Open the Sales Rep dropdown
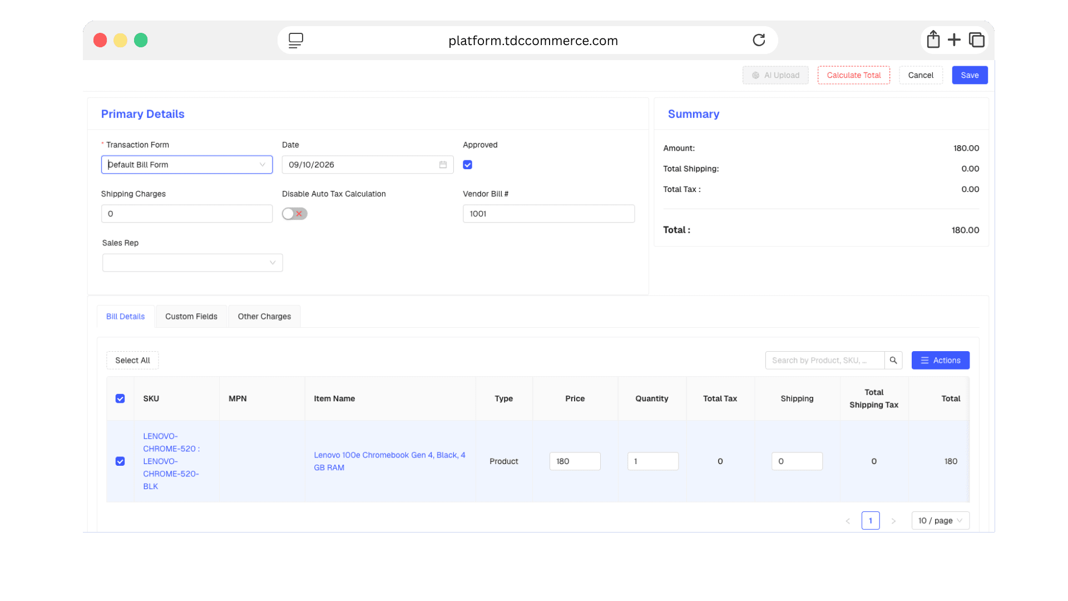The width and height of the screenshot is (1068, 601). (192, 263)
